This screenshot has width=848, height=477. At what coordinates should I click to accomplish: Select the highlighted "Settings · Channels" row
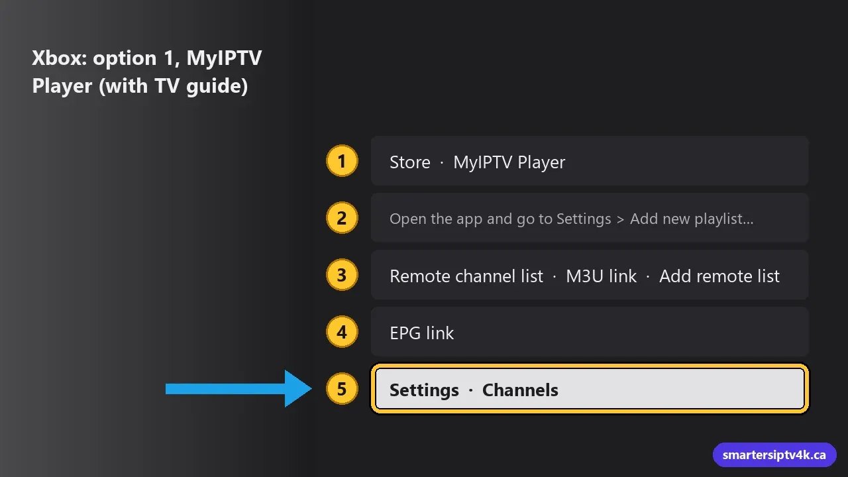[589, 389]
